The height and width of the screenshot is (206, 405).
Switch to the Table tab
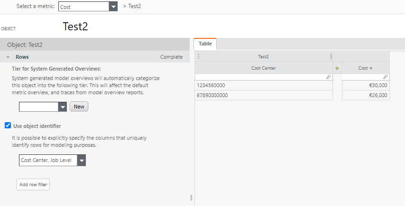[205, 44]
